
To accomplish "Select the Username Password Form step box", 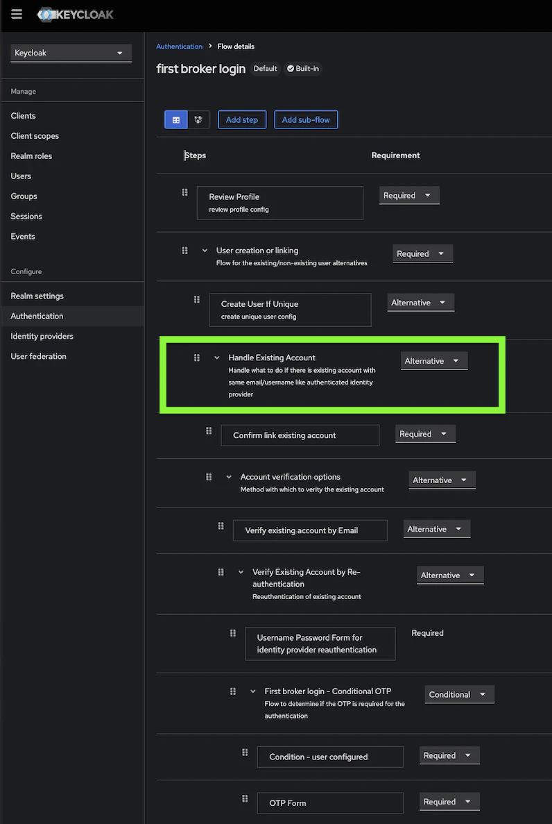I will point(320,644).
